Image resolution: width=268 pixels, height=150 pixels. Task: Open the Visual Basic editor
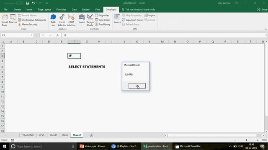pyautogui.click(x=5, y=20)
